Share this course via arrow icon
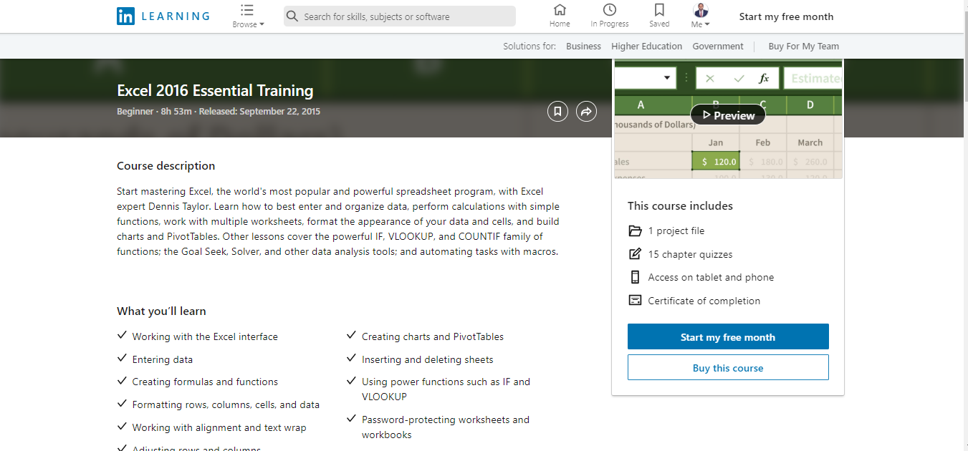Screen dimensions: 968x451 [586, 112]
